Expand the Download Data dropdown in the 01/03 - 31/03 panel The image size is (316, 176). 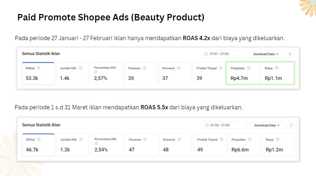pos(267,125)
